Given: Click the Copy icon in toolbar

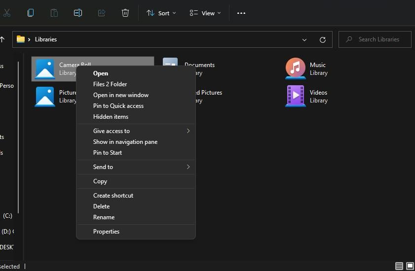Looking at the screenshot, I should point(31,13).
